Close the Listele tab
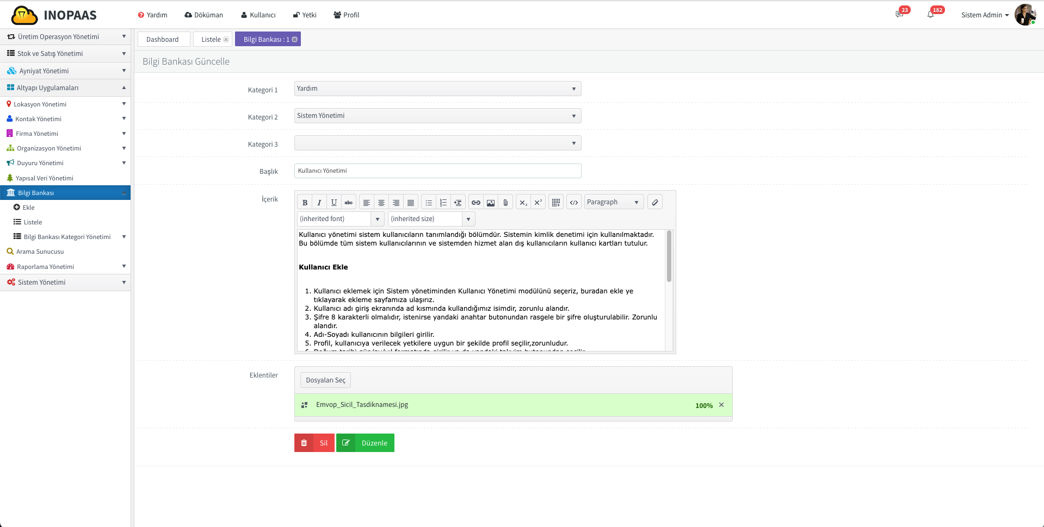Image resolution: width=1044 pixels, height=527 pixels. (226, 39)
